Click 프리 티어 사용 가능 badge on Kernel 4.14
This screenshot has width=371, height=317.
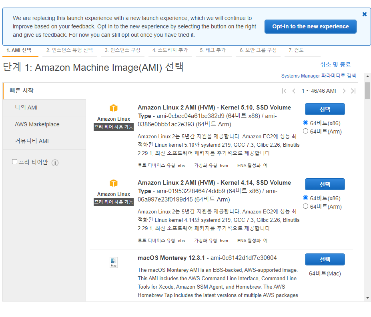pyautogui.click(x=114, y=202)
